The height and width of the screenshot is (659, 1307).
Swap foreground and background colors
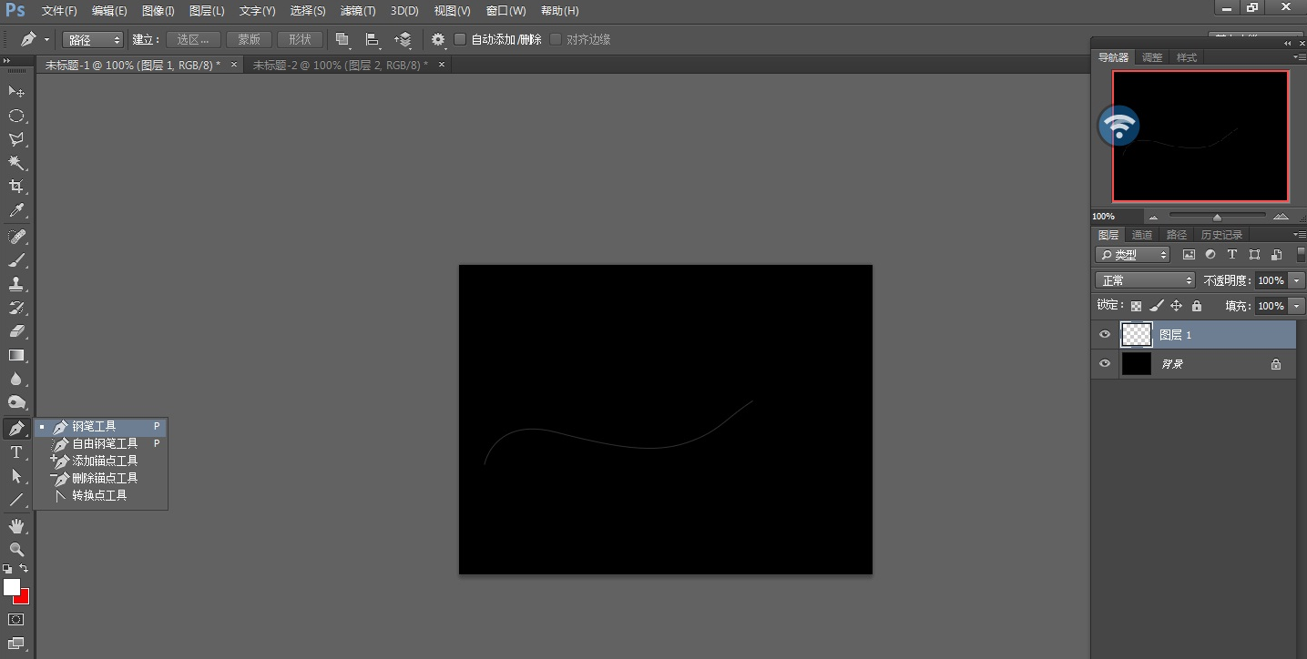tap(24, 568)
